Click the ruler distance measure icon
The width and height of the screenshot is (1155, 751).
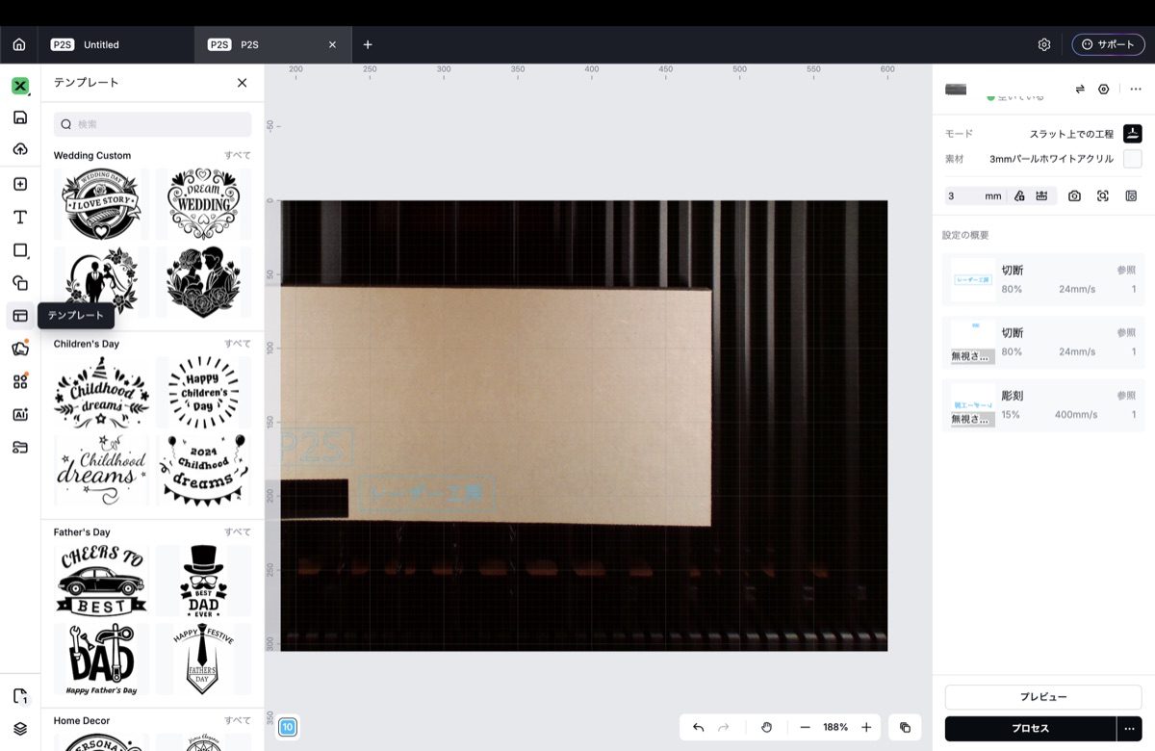1041,195
